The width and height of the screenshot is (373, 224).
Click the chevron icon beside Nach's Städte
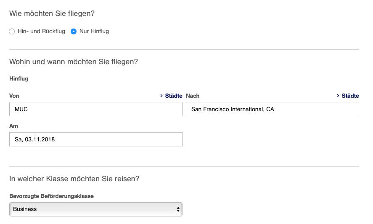(338, 96)
